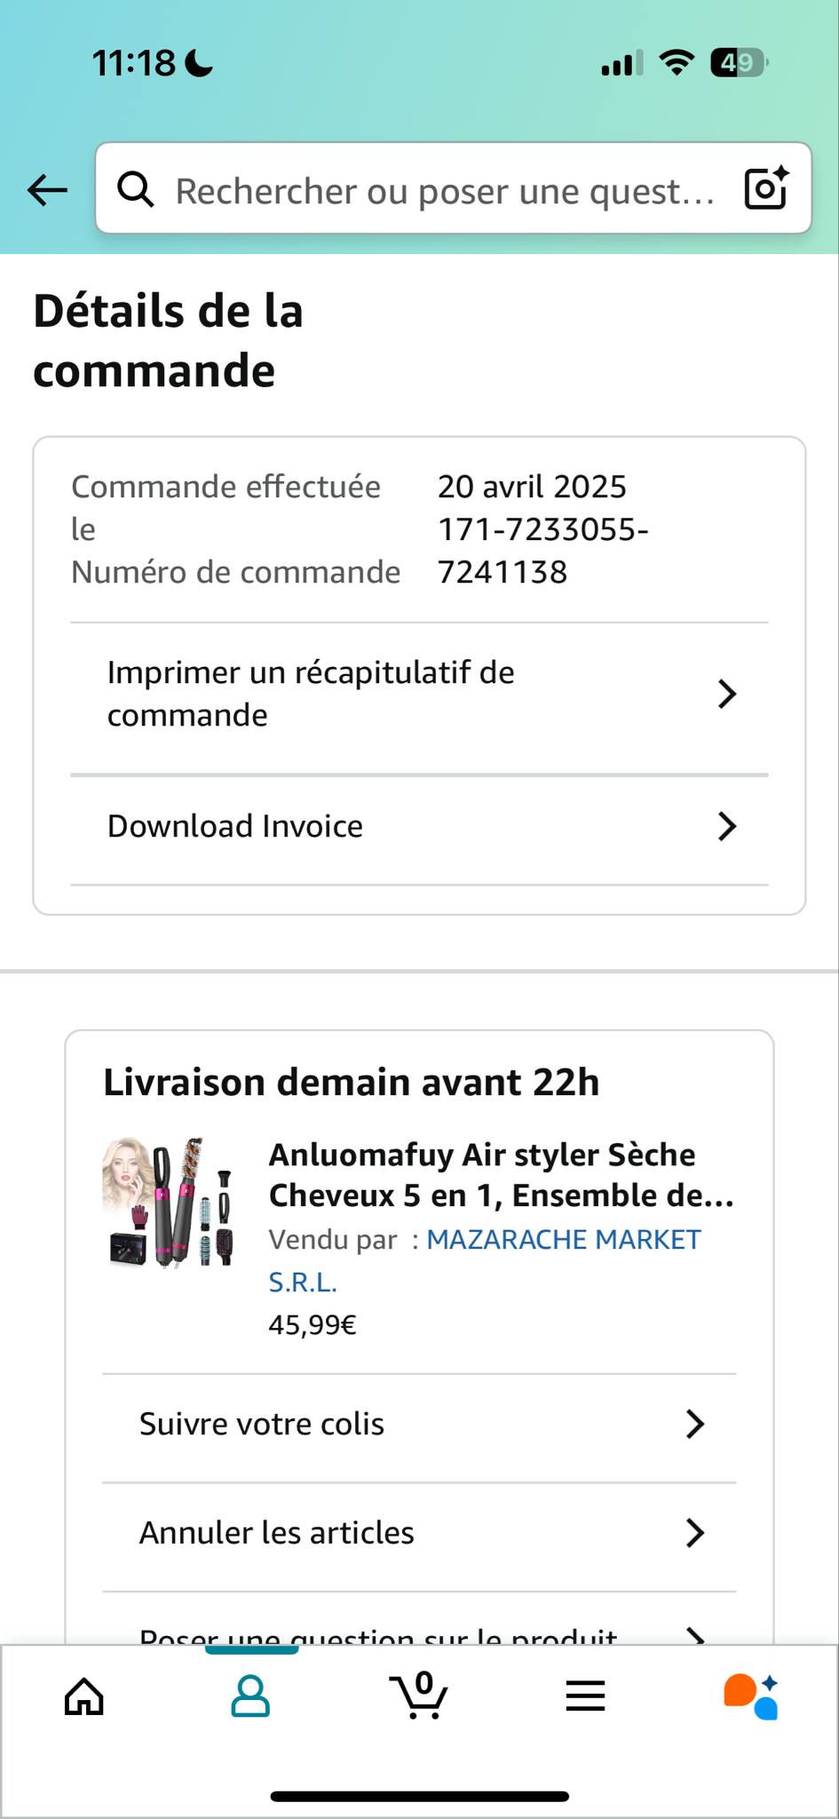Viewport: 839px width, 1819px height.
Task: Expand chevron next to Imprimer un récapitulatif
Action: (x=727, y=694)
